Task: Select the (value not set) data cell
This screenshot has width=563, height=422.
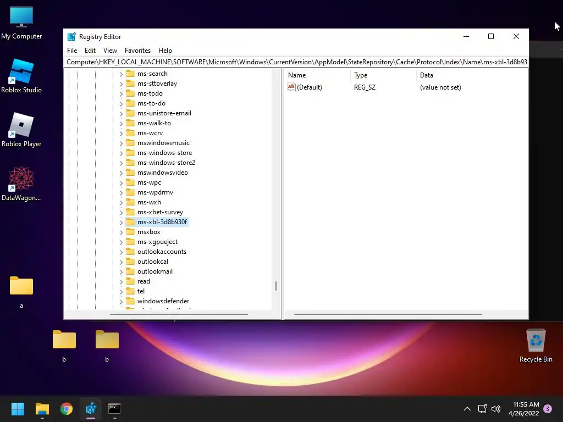Action: [440, 87]
